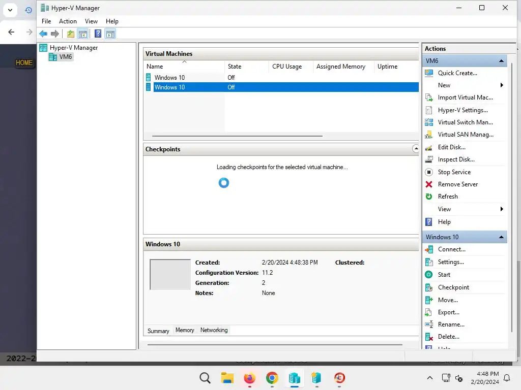Collapse the VM6 actions section
The height and width of the screenshot is (390, 521).
pos(501,61)
